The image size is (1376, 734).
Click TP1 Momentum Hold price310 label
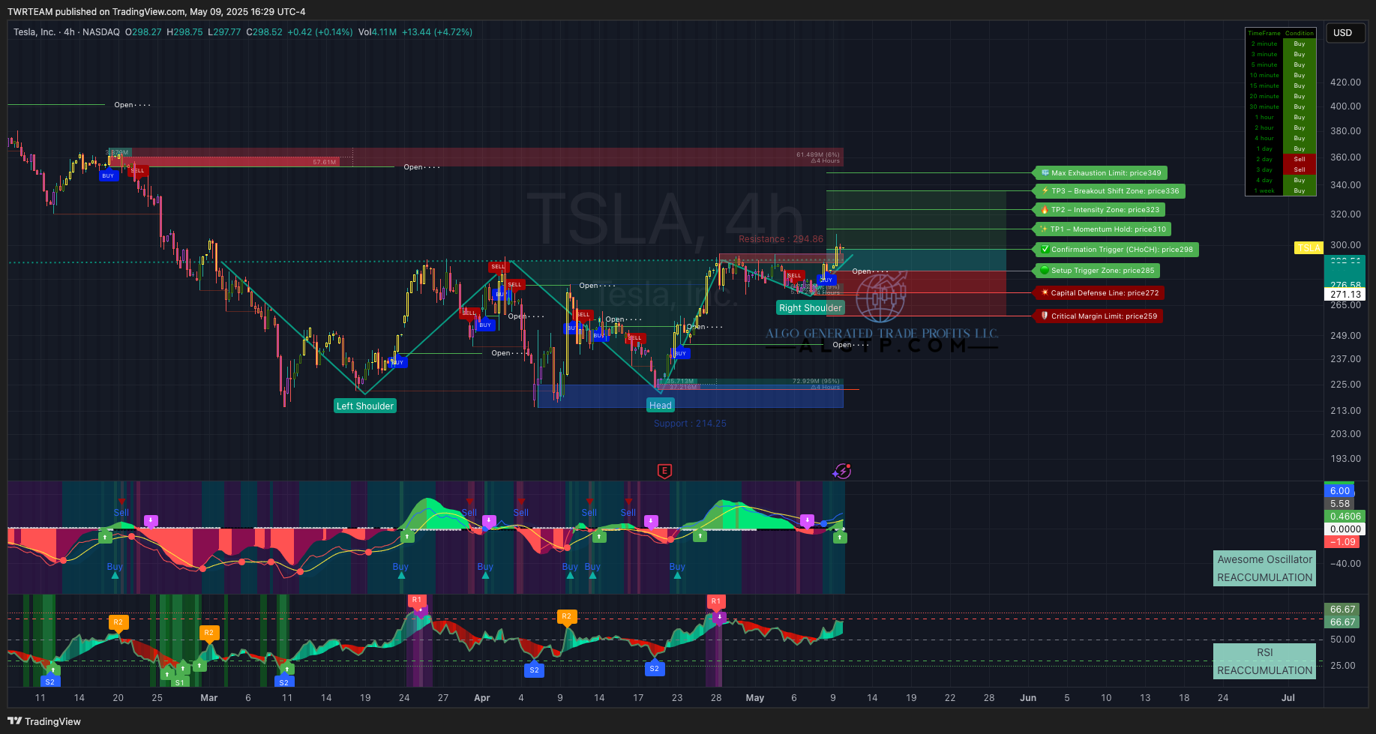(1103, 229)
